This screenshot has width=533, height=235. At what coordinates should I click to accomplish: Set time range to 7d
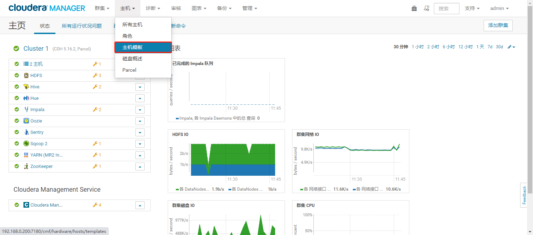pos(490,47)
